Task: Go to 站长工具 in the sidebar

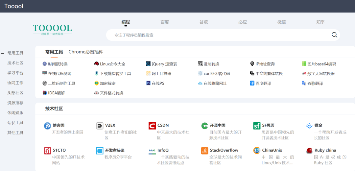Action: tap(15, 123)
